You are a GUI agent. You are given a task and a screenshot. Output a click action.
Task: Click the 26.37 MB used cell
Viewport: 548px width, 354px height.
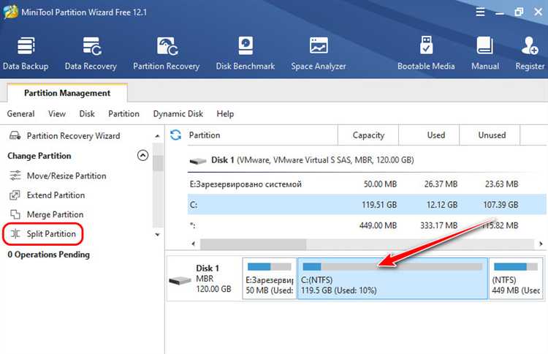pyautogui.click(x=441, y=184)
